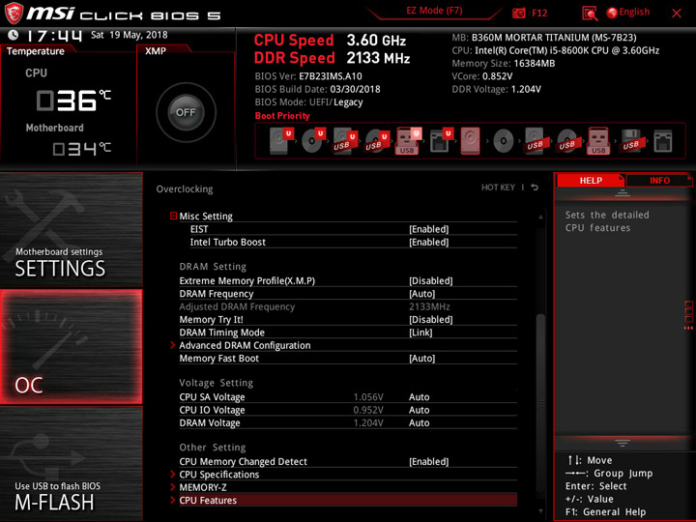
Task: Expand the CPU Specifications submenu
Action: click(219, 475)
